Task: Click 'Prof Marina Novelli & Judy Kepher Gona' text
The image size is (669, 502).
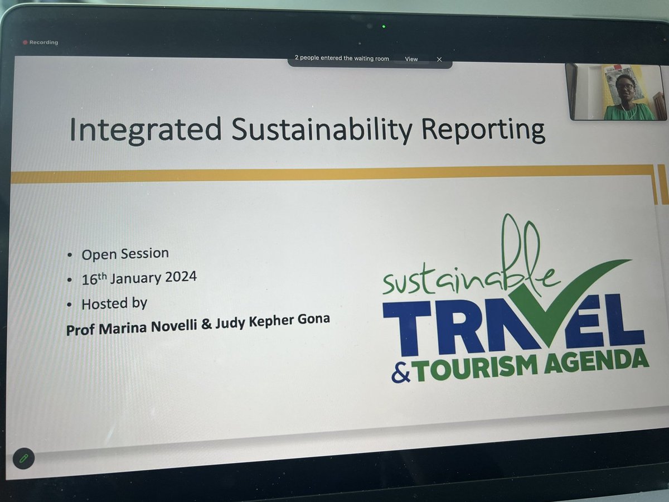Action: coord(198,325)
